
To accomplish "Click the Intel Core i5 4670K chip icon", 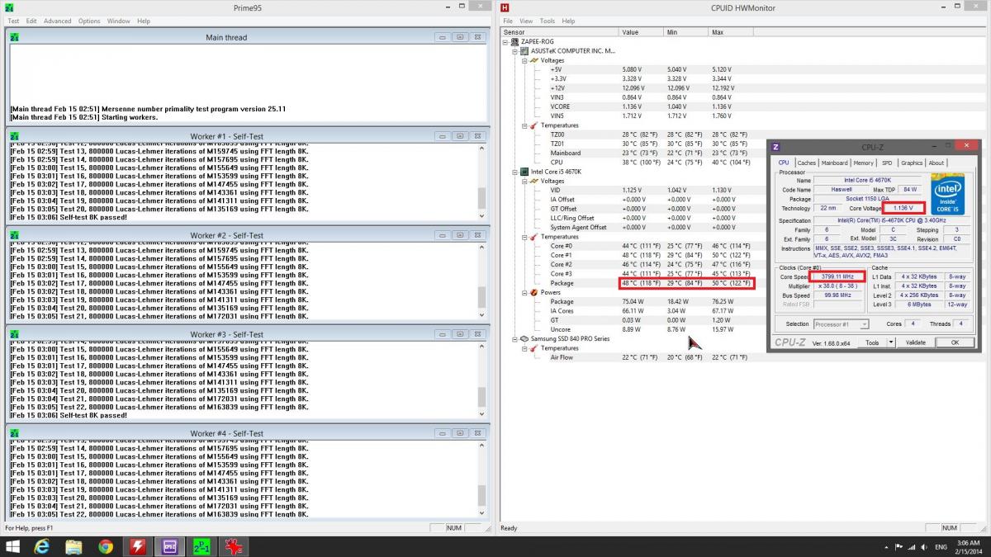I will click(x=524, y=172).
